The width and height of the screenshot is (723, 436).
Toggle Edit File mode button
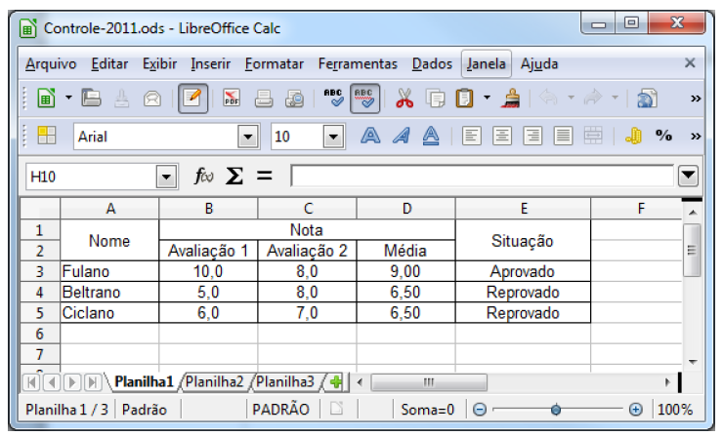tap(193, 99)
